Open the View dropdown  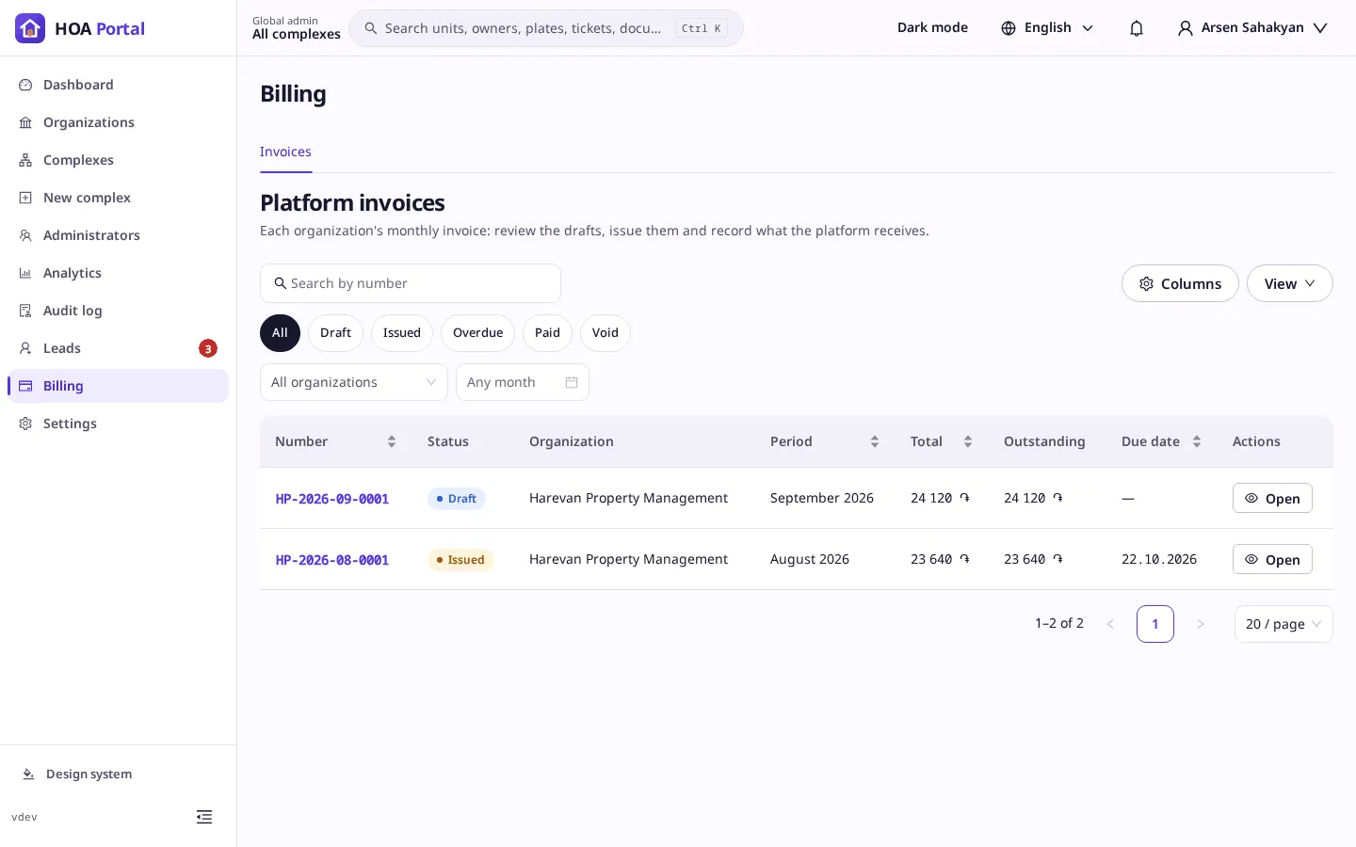click(1289, 283)
